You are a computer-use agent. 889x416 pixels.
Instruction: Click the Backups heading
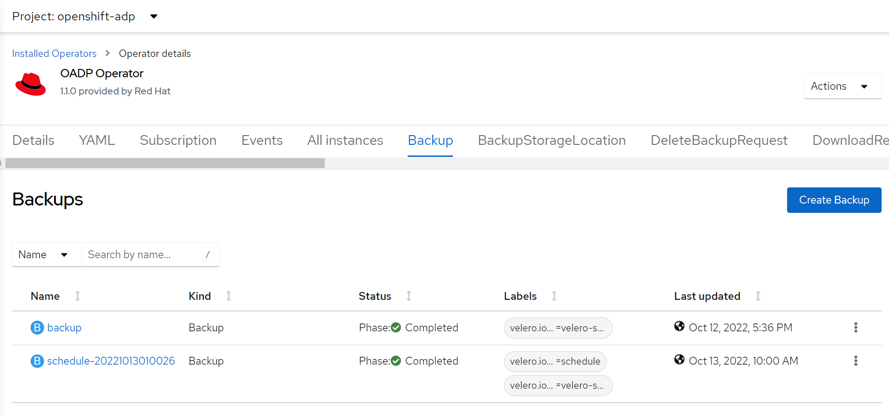click(48, 199)
